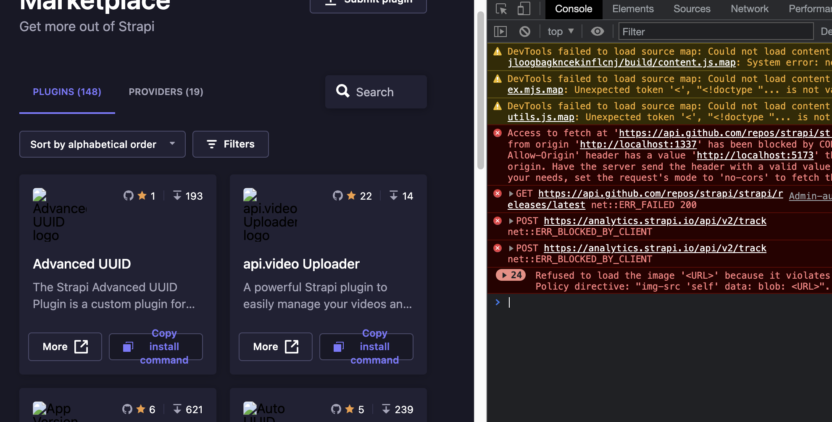The image size is (832, 422).
Task: Click star icon beside 6
Action: coord(141,409)
